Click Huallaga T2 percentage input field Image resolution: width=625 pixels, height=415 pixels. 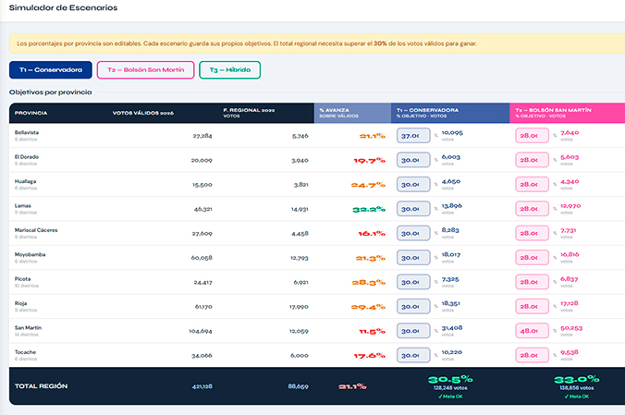pos(532,185)
